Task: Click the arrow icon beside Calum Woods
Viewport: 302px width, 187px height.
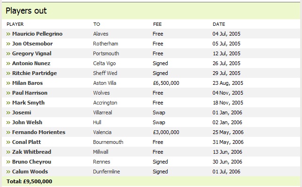Action: (x=8, y=172)
